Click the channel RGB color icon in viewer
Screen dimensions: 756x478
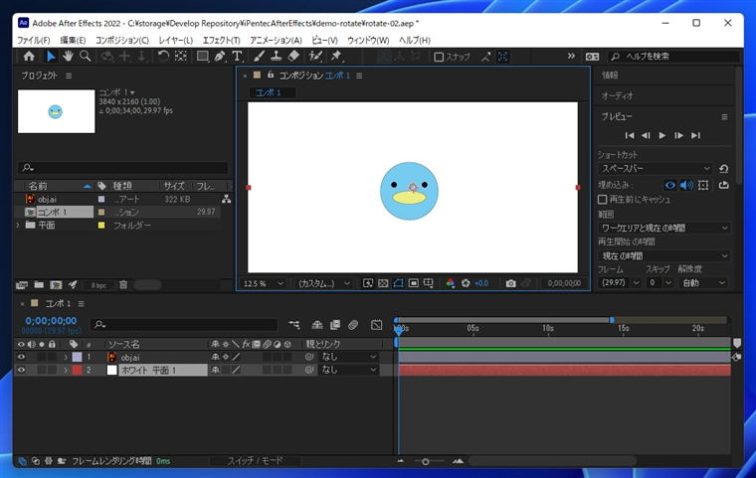click(x=451, y=283)
